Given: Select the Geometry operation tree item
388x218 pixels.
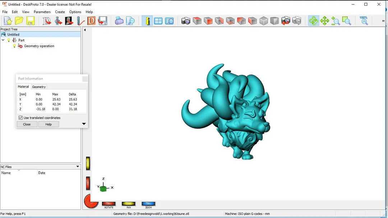Looking at the screenshot, I should point(39,46).
